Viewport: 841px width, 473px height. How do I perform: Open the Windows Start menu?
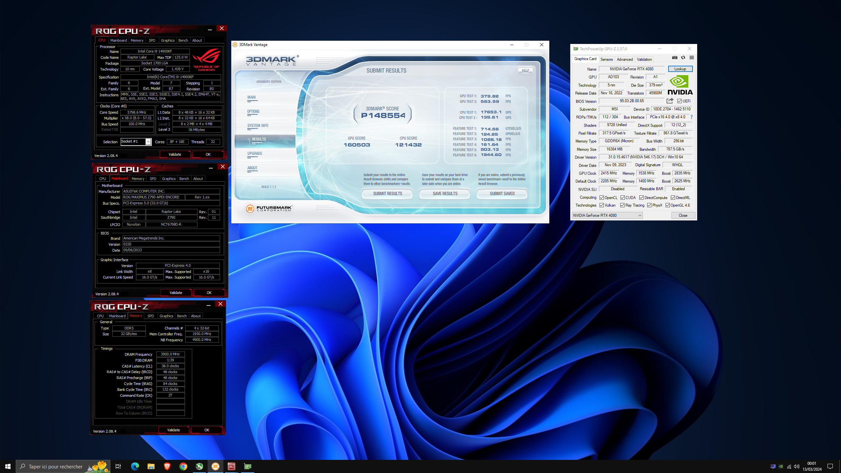pos(8,466)
